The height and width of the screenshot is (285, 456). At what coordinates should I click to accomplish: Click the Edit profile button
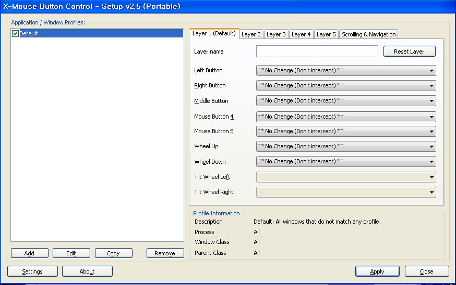pos(71,253)
